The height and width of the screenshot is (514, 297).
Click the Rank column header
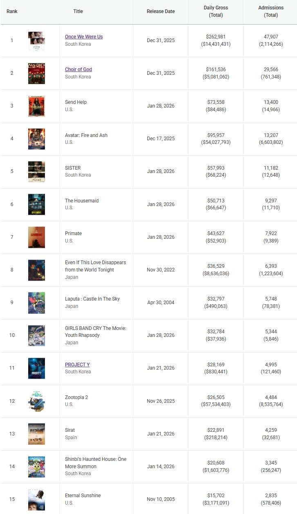[12, 11]
